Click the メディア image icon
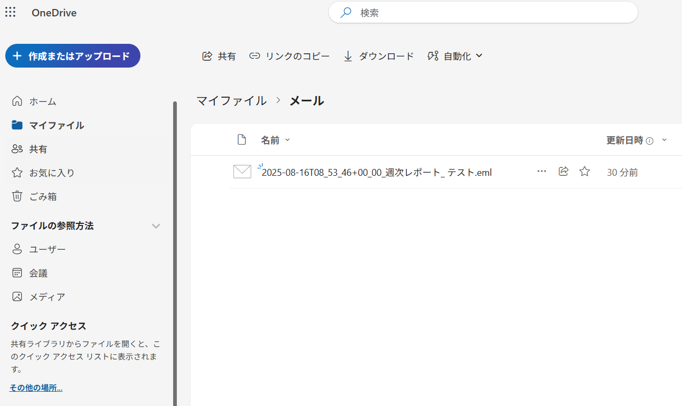 click(x=17, y=297)
